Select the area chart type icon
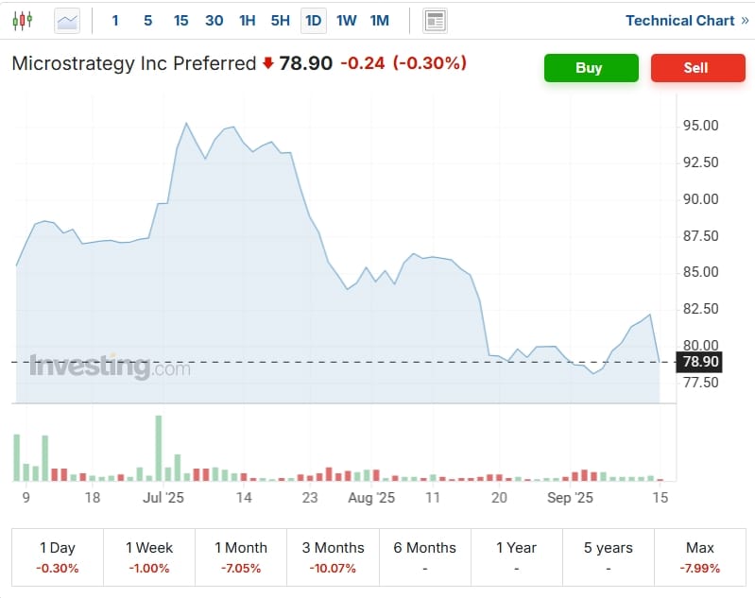755x598 pixels. (67, 21)
